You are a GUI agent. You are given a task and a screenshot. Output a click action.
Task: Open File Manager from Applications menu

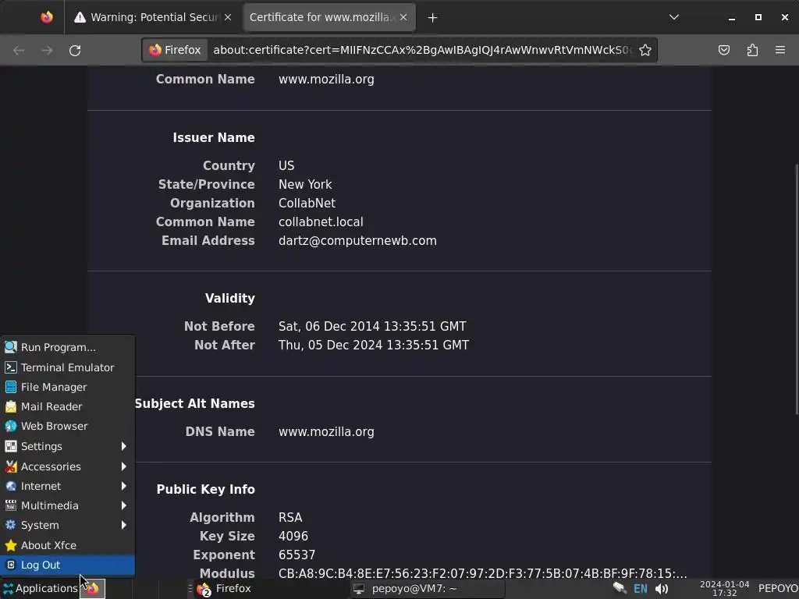pos(67,387)
